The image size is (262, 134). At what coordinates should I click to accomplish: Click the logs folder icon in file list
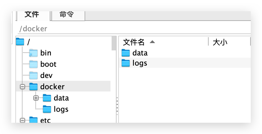tap(126, 63)
